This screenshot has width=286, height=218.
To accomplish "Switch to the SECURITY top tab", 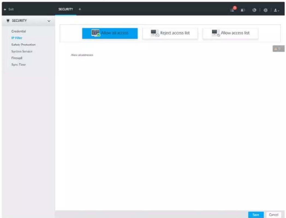I will 66,9.
